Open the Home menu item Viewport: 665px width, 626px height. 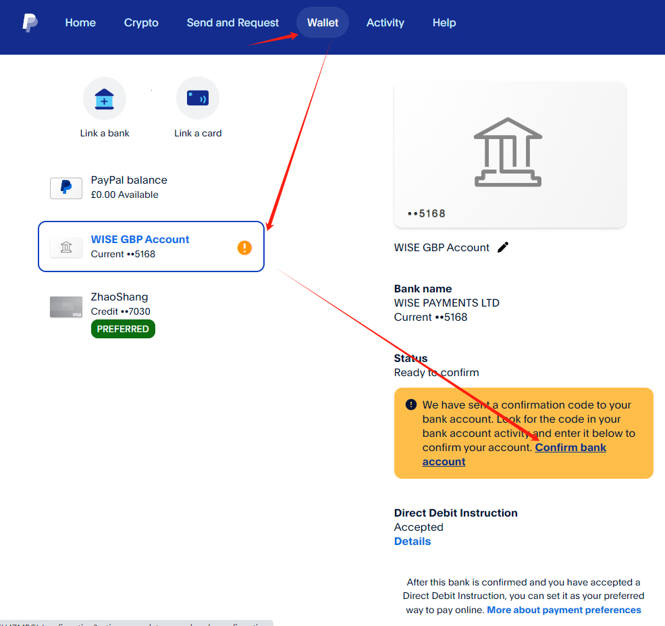(x=80, y=22)
